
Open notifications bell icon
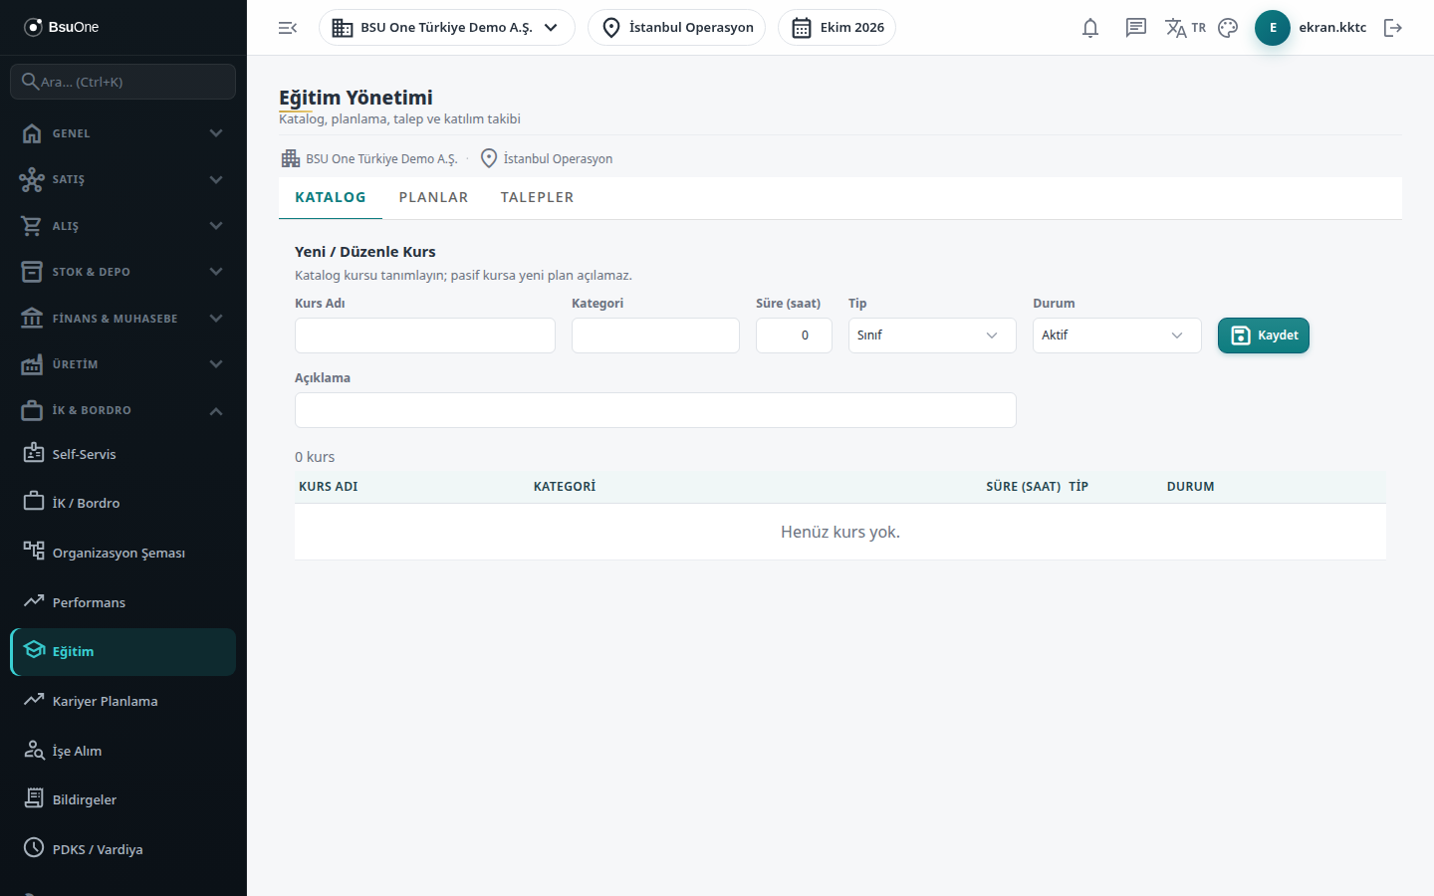[1090, 28]
